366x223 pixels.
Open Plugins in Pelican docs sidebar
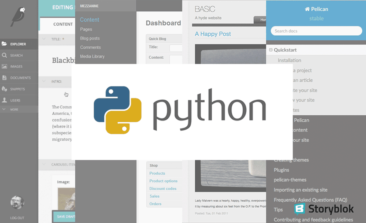[281, 170]
